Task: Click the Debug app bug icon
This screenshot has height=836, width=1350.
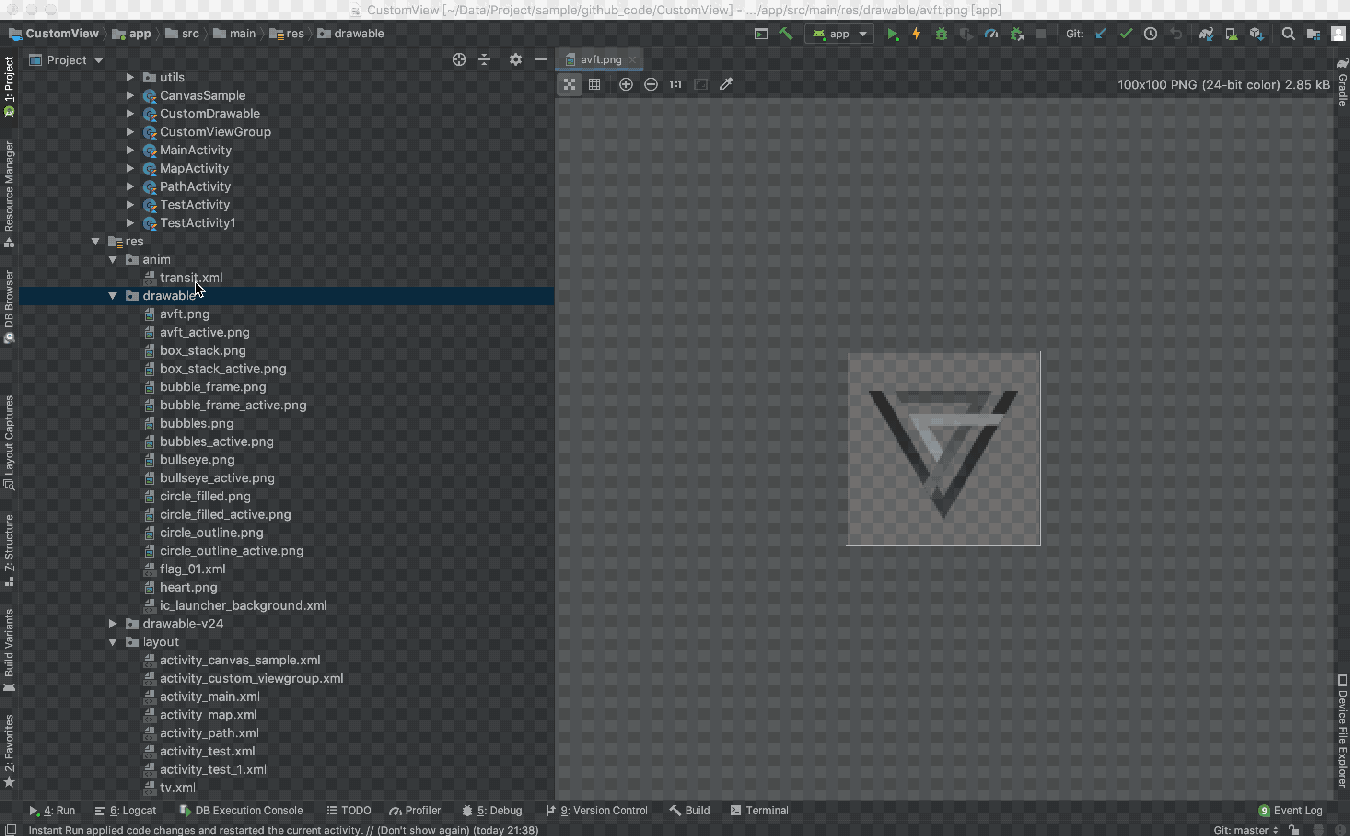Action: (x=941, y=34)
